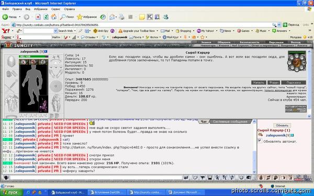Go back with the Назад button
This screenshot has height=196, width=314.
tap(9, 17)
